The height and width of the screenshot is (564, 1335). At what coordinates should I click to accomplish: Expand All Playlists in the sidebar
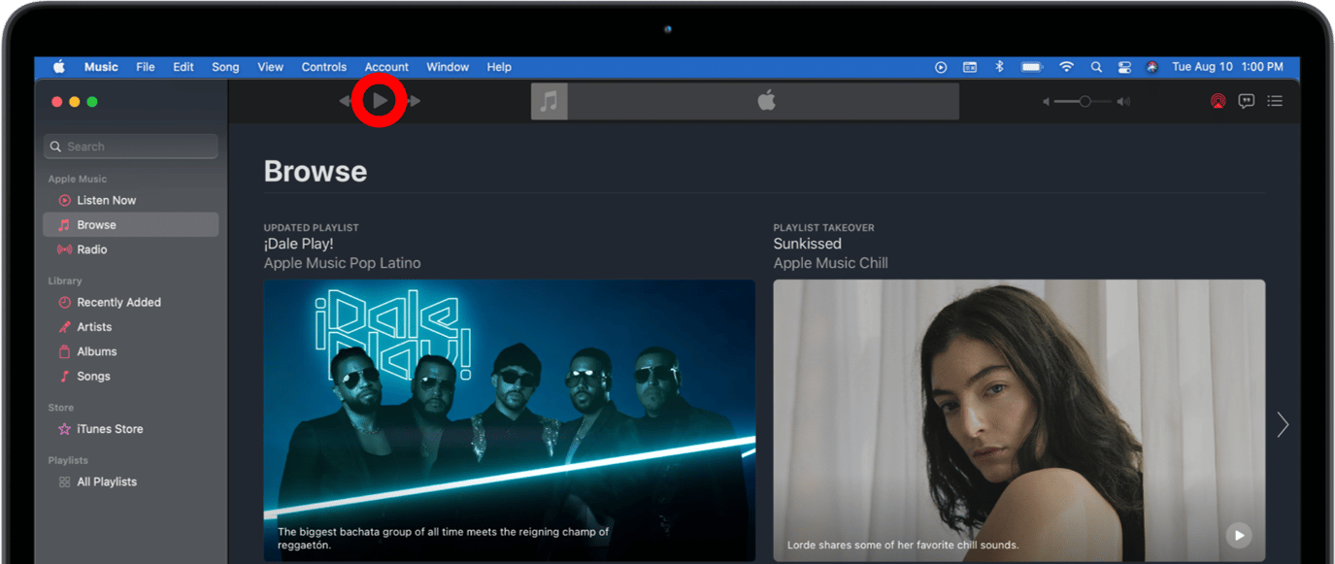tap(107, 481)
